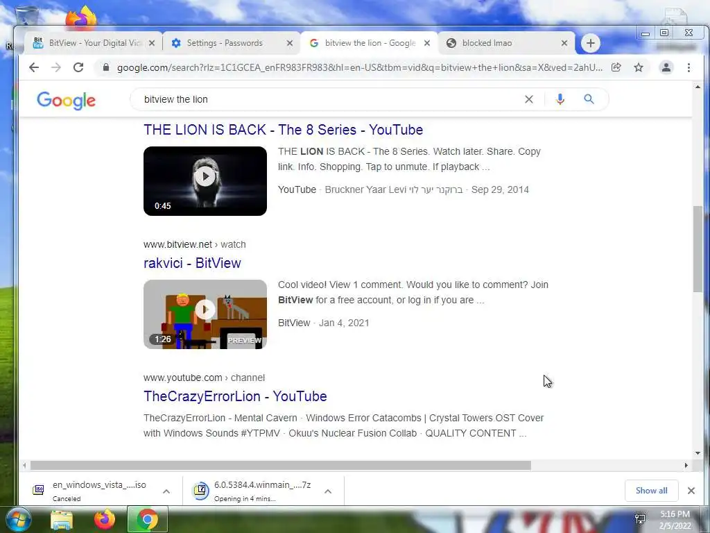
Task: Click the horizontal scroll right arrow
Action: pos(686,466)
